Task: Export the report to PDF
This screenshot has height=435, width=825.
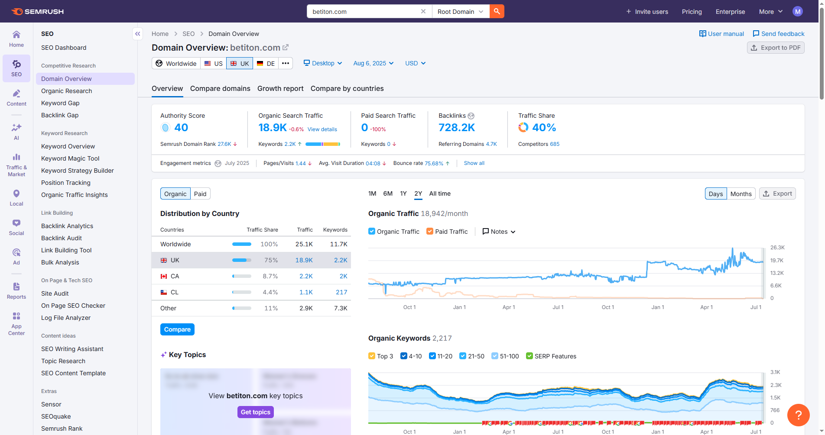Action: [776, 48]
